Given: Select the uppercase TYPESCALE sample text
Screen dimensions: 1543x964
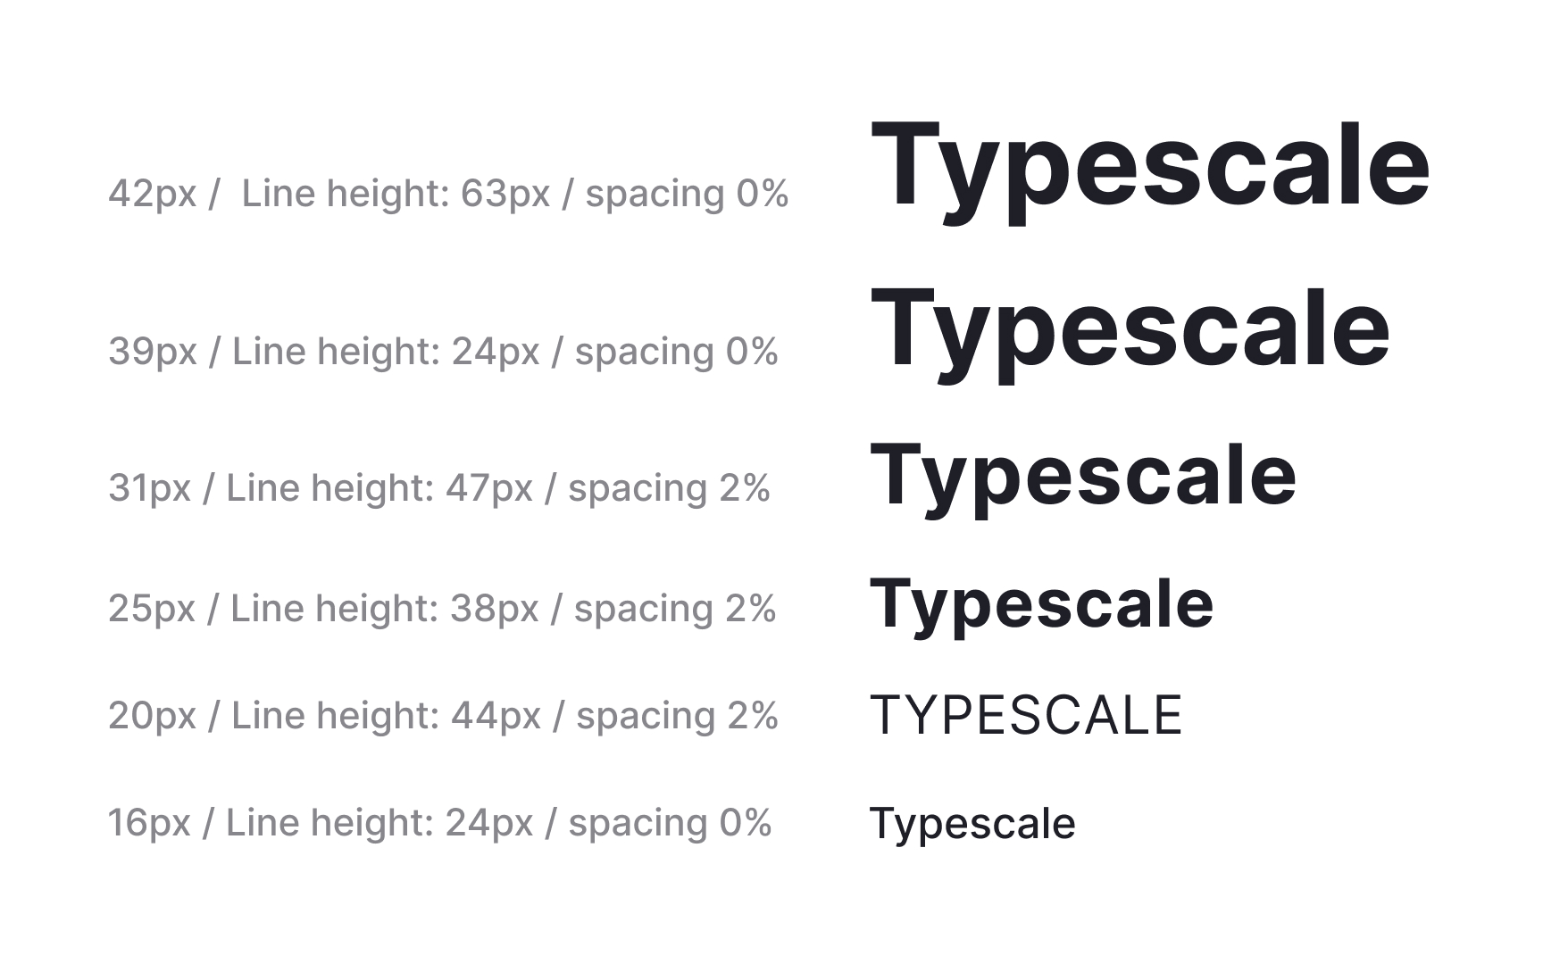Looking at the screenshot, I should pos(1026,716).
